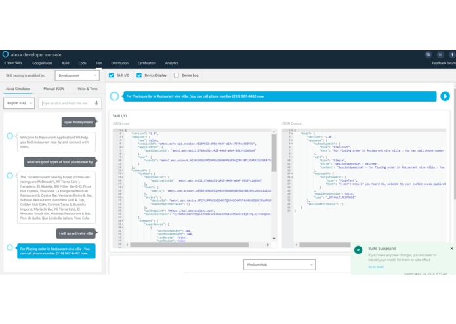Open the Medium Hub device dropdown

[280, 264]
